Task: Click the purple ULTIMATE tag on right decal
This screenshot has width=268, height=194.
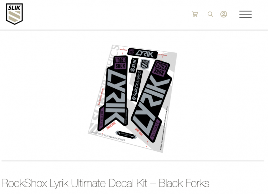Action: coord(155,130)
